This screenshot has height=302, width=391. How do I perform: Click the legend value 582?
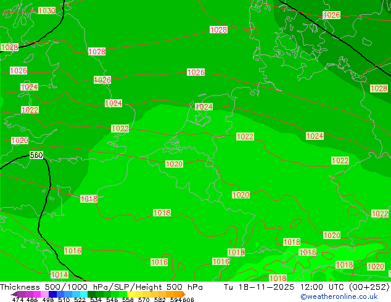point(160,300)
